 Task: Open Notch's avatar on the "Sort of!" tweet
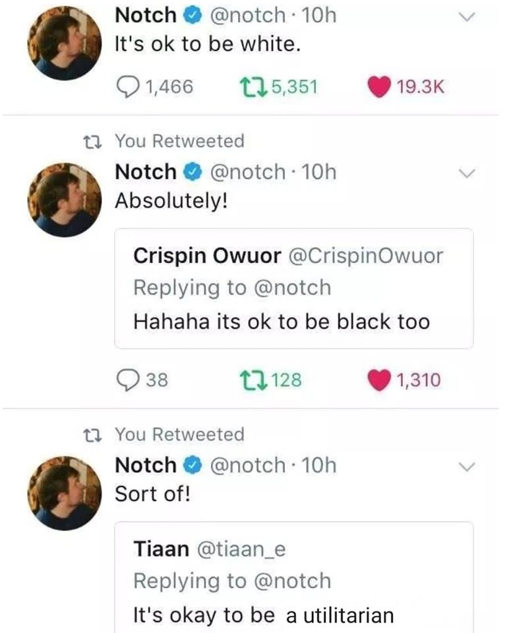point(64,492)
